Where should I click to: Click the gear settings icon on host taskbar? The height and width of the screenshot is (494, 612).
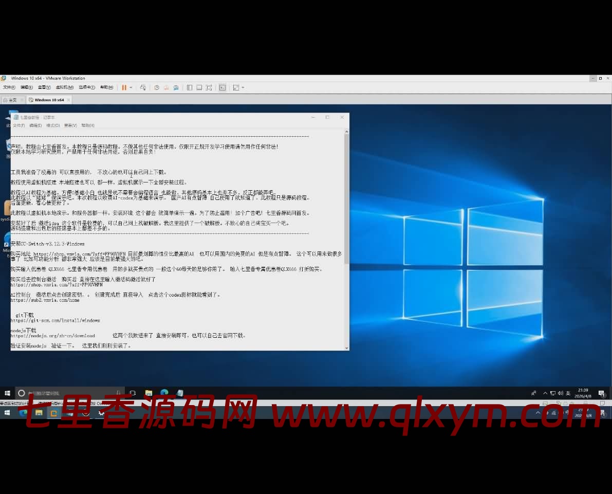point(101,412)
